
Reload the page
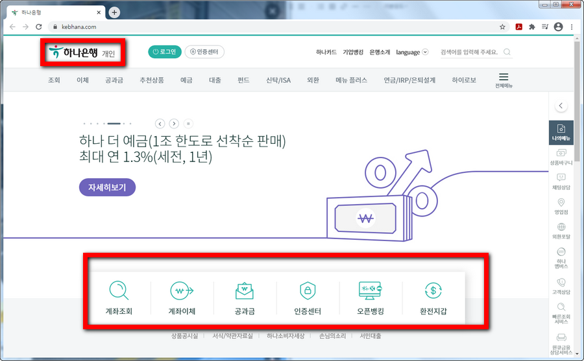pyautogui.click(x=39, y=27)
